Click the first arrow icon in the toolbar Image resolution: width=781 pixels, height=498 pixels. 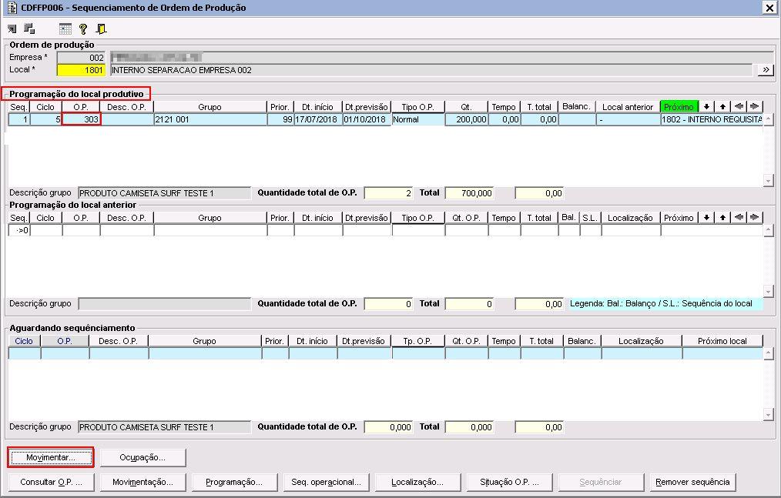[x=12, y=29]
